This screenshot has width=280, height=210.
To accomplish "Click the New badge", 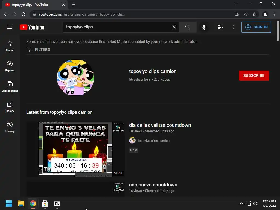I will tap(133, 150).
